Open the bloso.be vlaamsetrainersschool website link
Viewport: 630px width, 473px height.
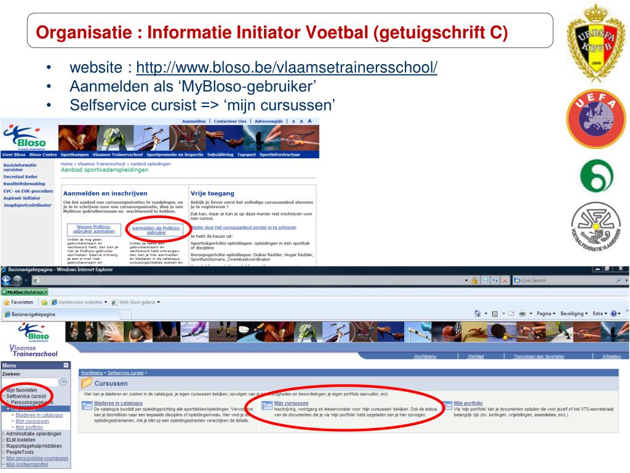tap(287, 67)
